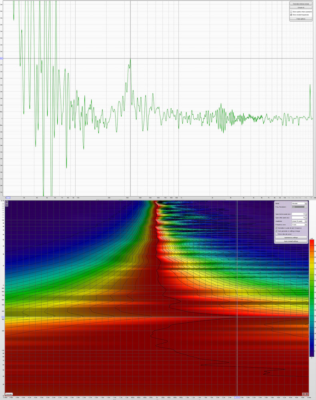316x400 pixels.
Task: Click the Span before peak stepper arrows
Action: 306,214
